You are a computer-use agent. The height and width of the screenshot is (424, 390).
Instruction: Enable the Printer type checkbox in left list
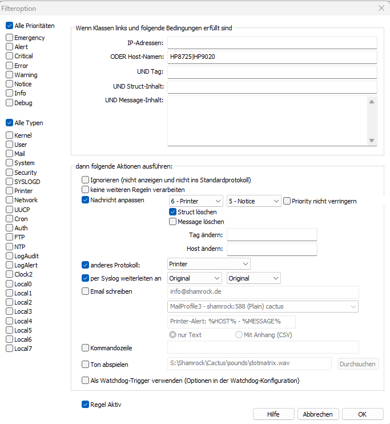[10, 191]
